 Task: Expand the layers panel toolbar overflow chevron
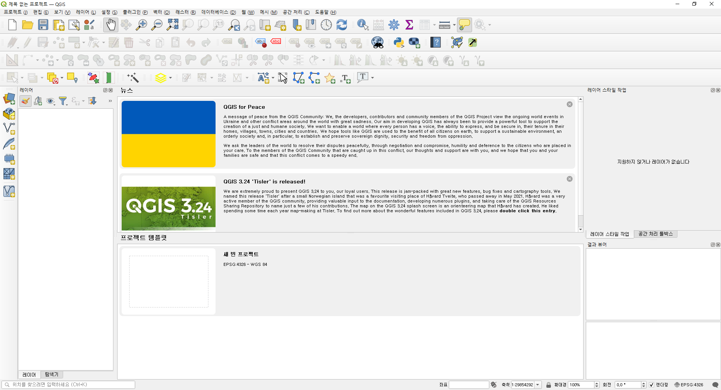tap(110, 101)
